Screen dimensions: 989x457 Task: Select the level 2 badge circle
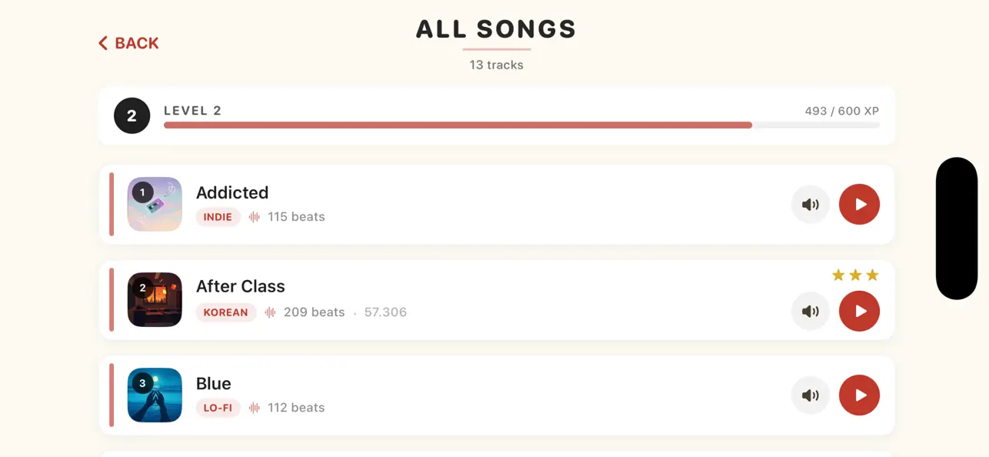(x=132, y=115)
